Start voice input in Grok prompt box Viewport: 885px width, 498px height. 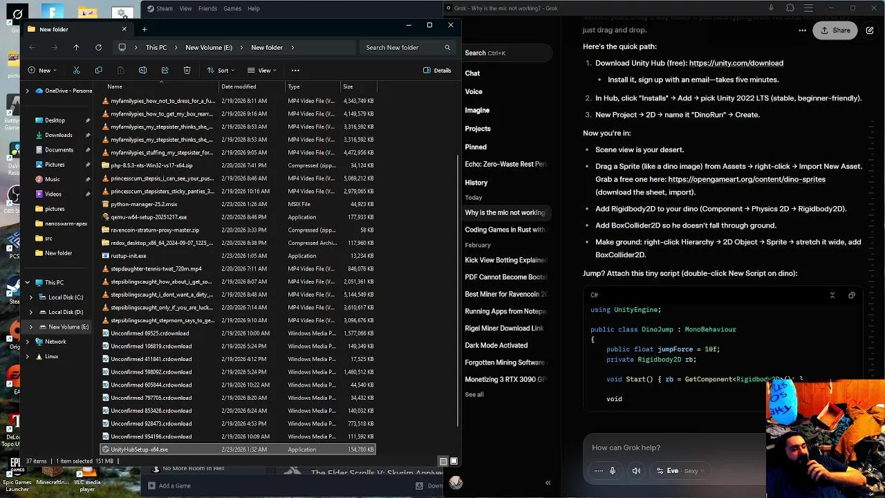tap(612, 470)
